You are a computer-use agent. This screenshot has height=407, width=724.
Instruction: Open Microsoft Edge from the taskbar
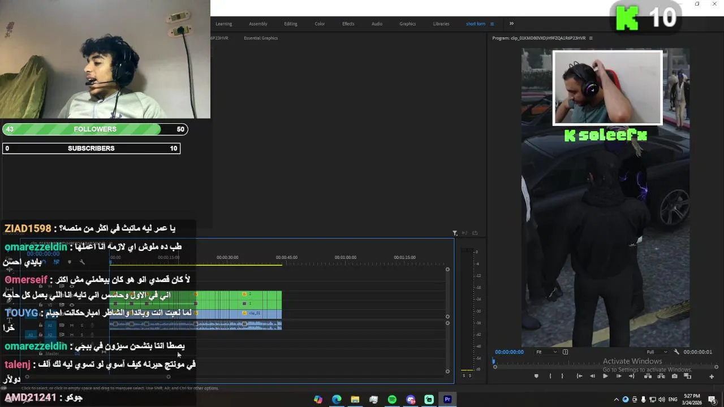(x=337, y=399)
